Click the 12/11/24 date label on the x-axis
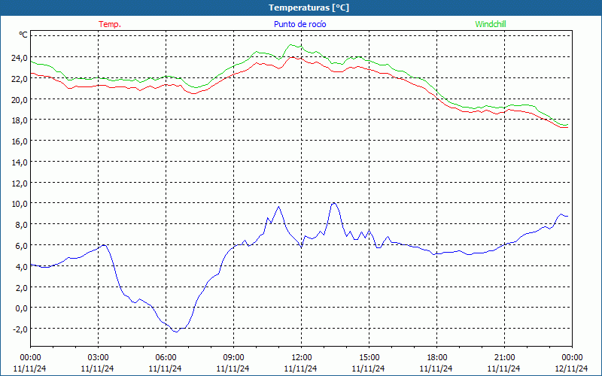 pyautogui.click(x=571, y=368)
